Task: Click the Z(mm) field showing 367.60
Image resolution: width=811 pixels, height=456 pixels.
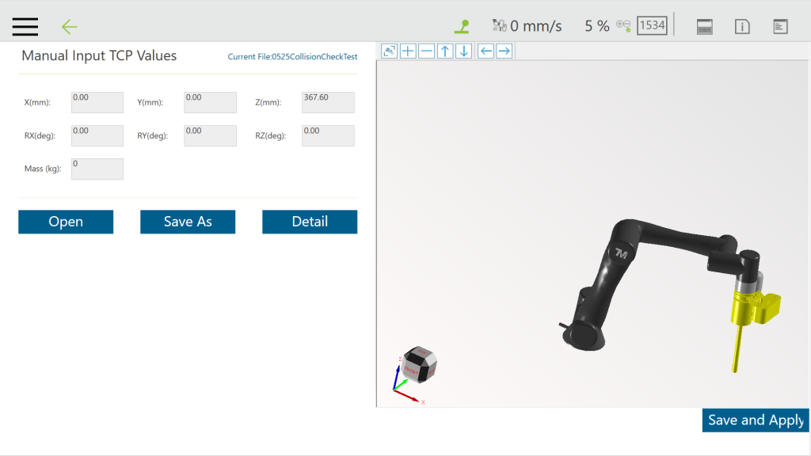Action: [x=328, y=102]
